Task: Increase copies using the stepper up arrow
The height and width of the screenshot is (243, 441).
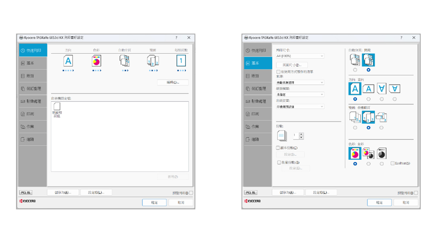Action: (301, 134)
